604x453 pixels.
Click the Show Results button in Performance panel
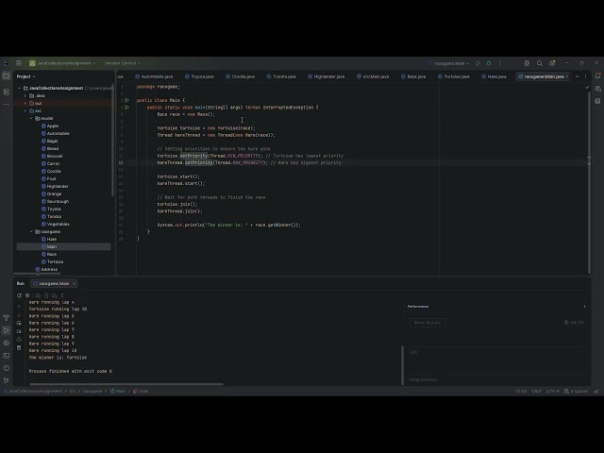click(428, 323)
